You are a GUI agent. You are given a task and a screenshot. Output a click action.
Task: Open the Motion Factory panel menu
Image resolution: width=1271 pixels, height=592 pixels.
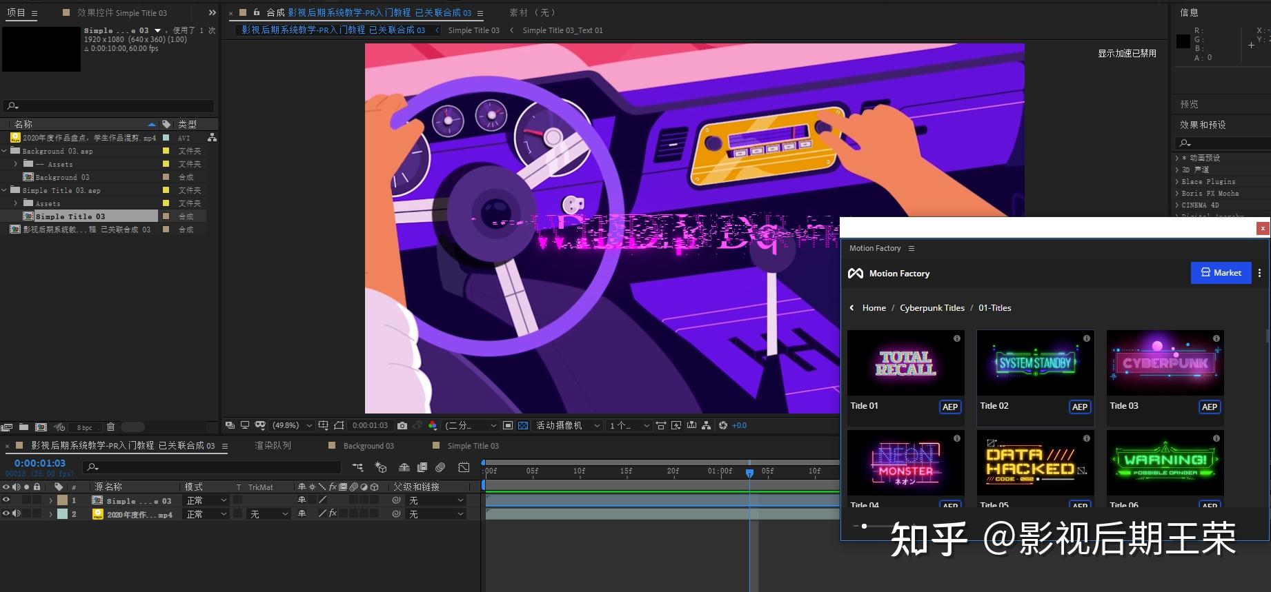tap(912, 248)
